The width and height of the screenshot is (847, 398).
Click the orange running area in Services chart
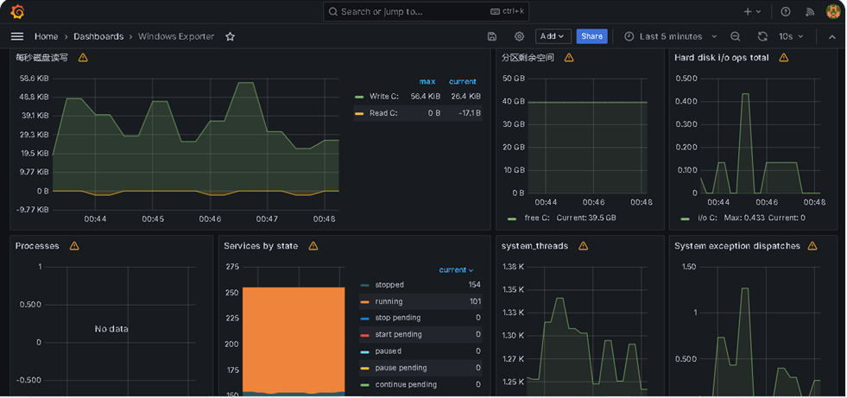click(x=294, y=339)
